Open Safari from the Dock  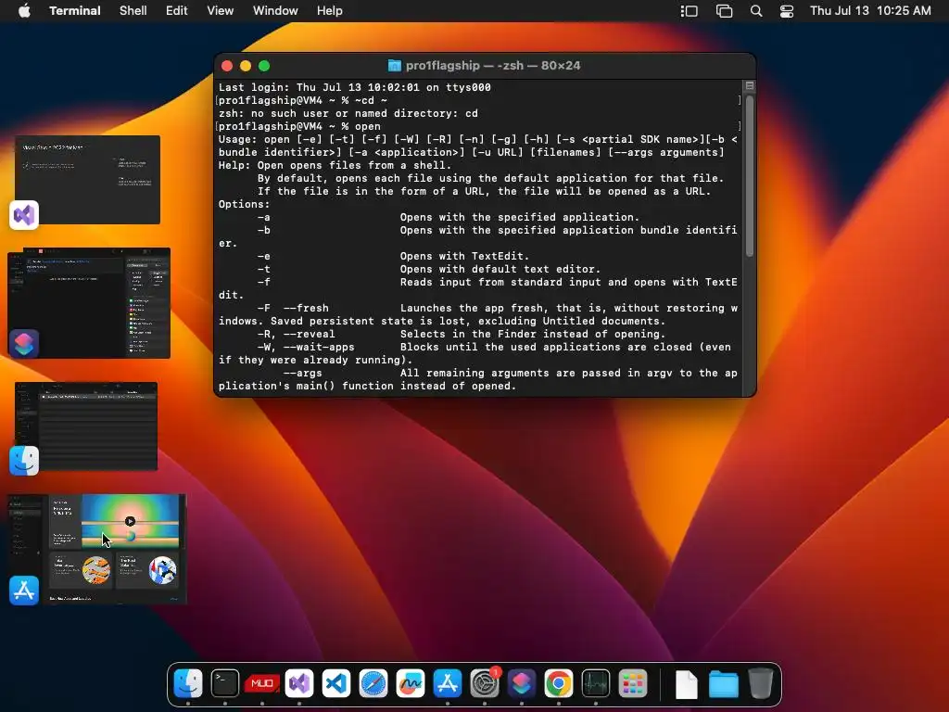pos(373,683)
